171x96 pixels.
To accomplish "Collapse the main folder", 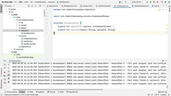I will pyautogui.click(x=9, y=15).
